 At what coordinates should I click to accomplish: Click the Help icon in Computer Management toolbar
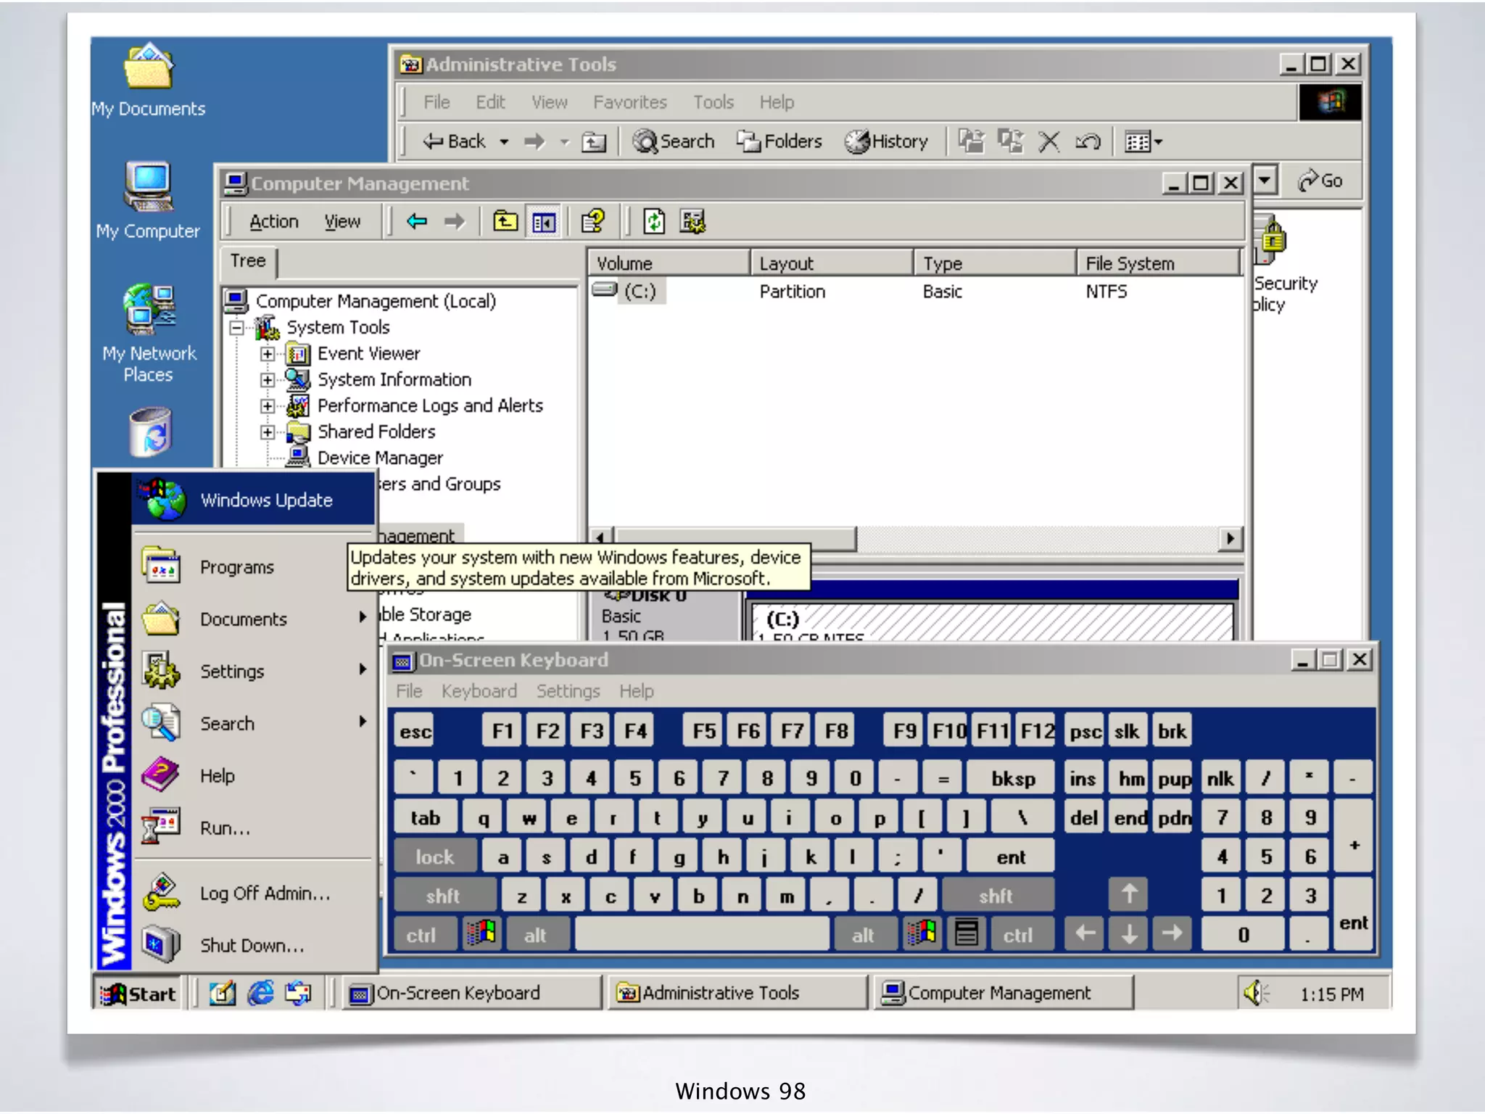593,222
